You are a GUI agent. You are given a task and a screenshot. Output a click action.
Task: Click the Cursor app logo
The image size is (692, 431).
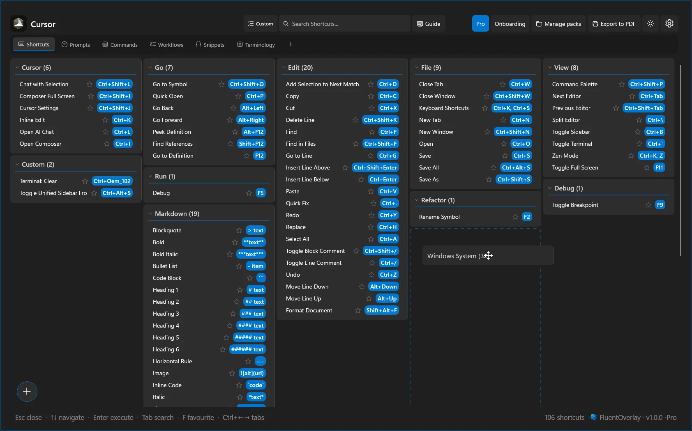[18, 23]
